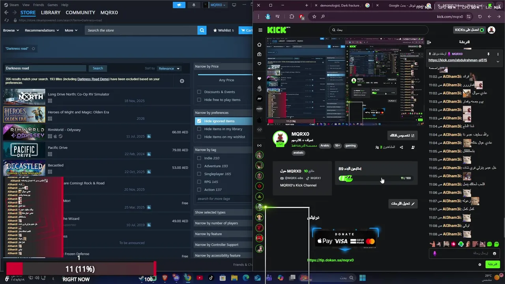Open View menu in Steam
The height and width of the screenshot is (284, 505).
(x=26, y=5)
